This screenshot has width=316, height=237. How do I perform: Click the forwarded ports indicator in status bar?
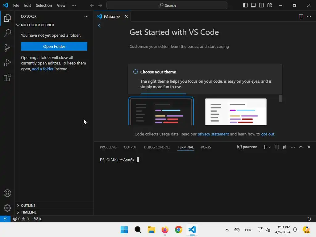[37, 219]
